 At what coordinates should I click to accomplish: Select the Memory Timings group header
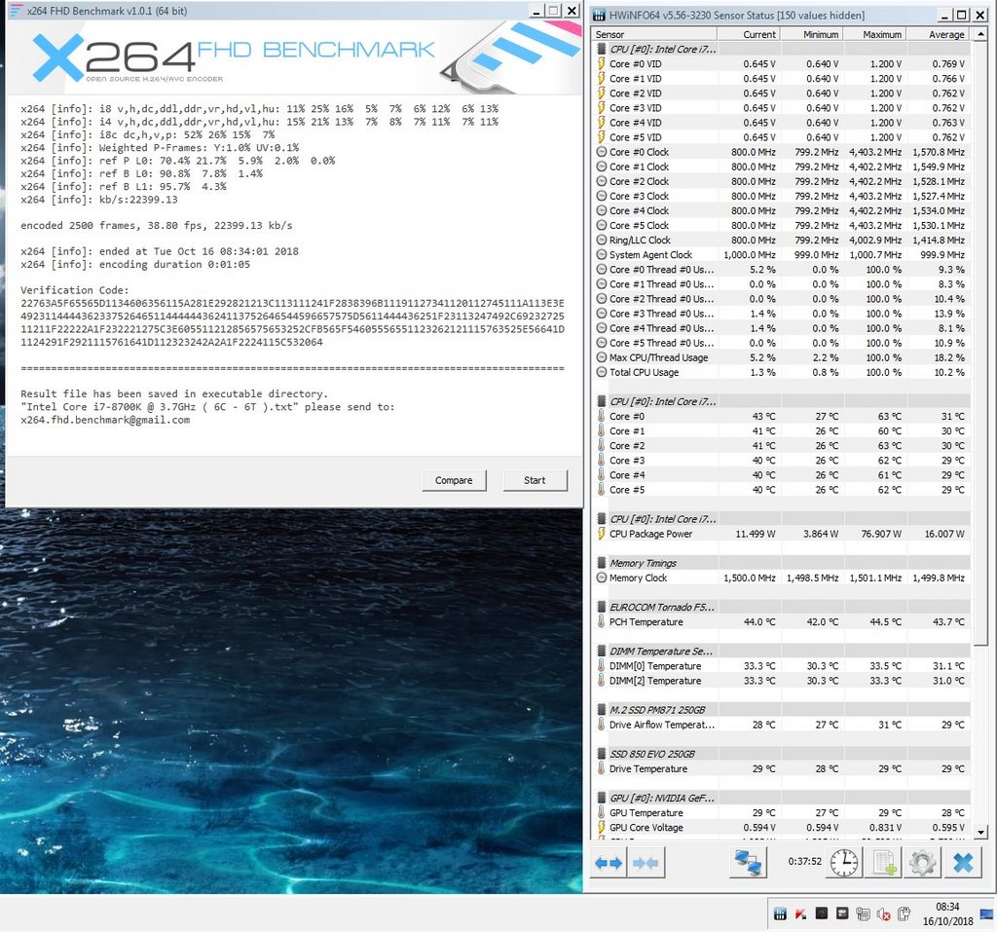pyautogui.click(x=782, y=563)
